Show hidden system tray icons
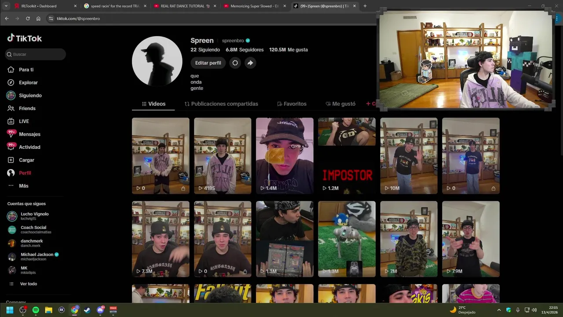 click(499, 310)
